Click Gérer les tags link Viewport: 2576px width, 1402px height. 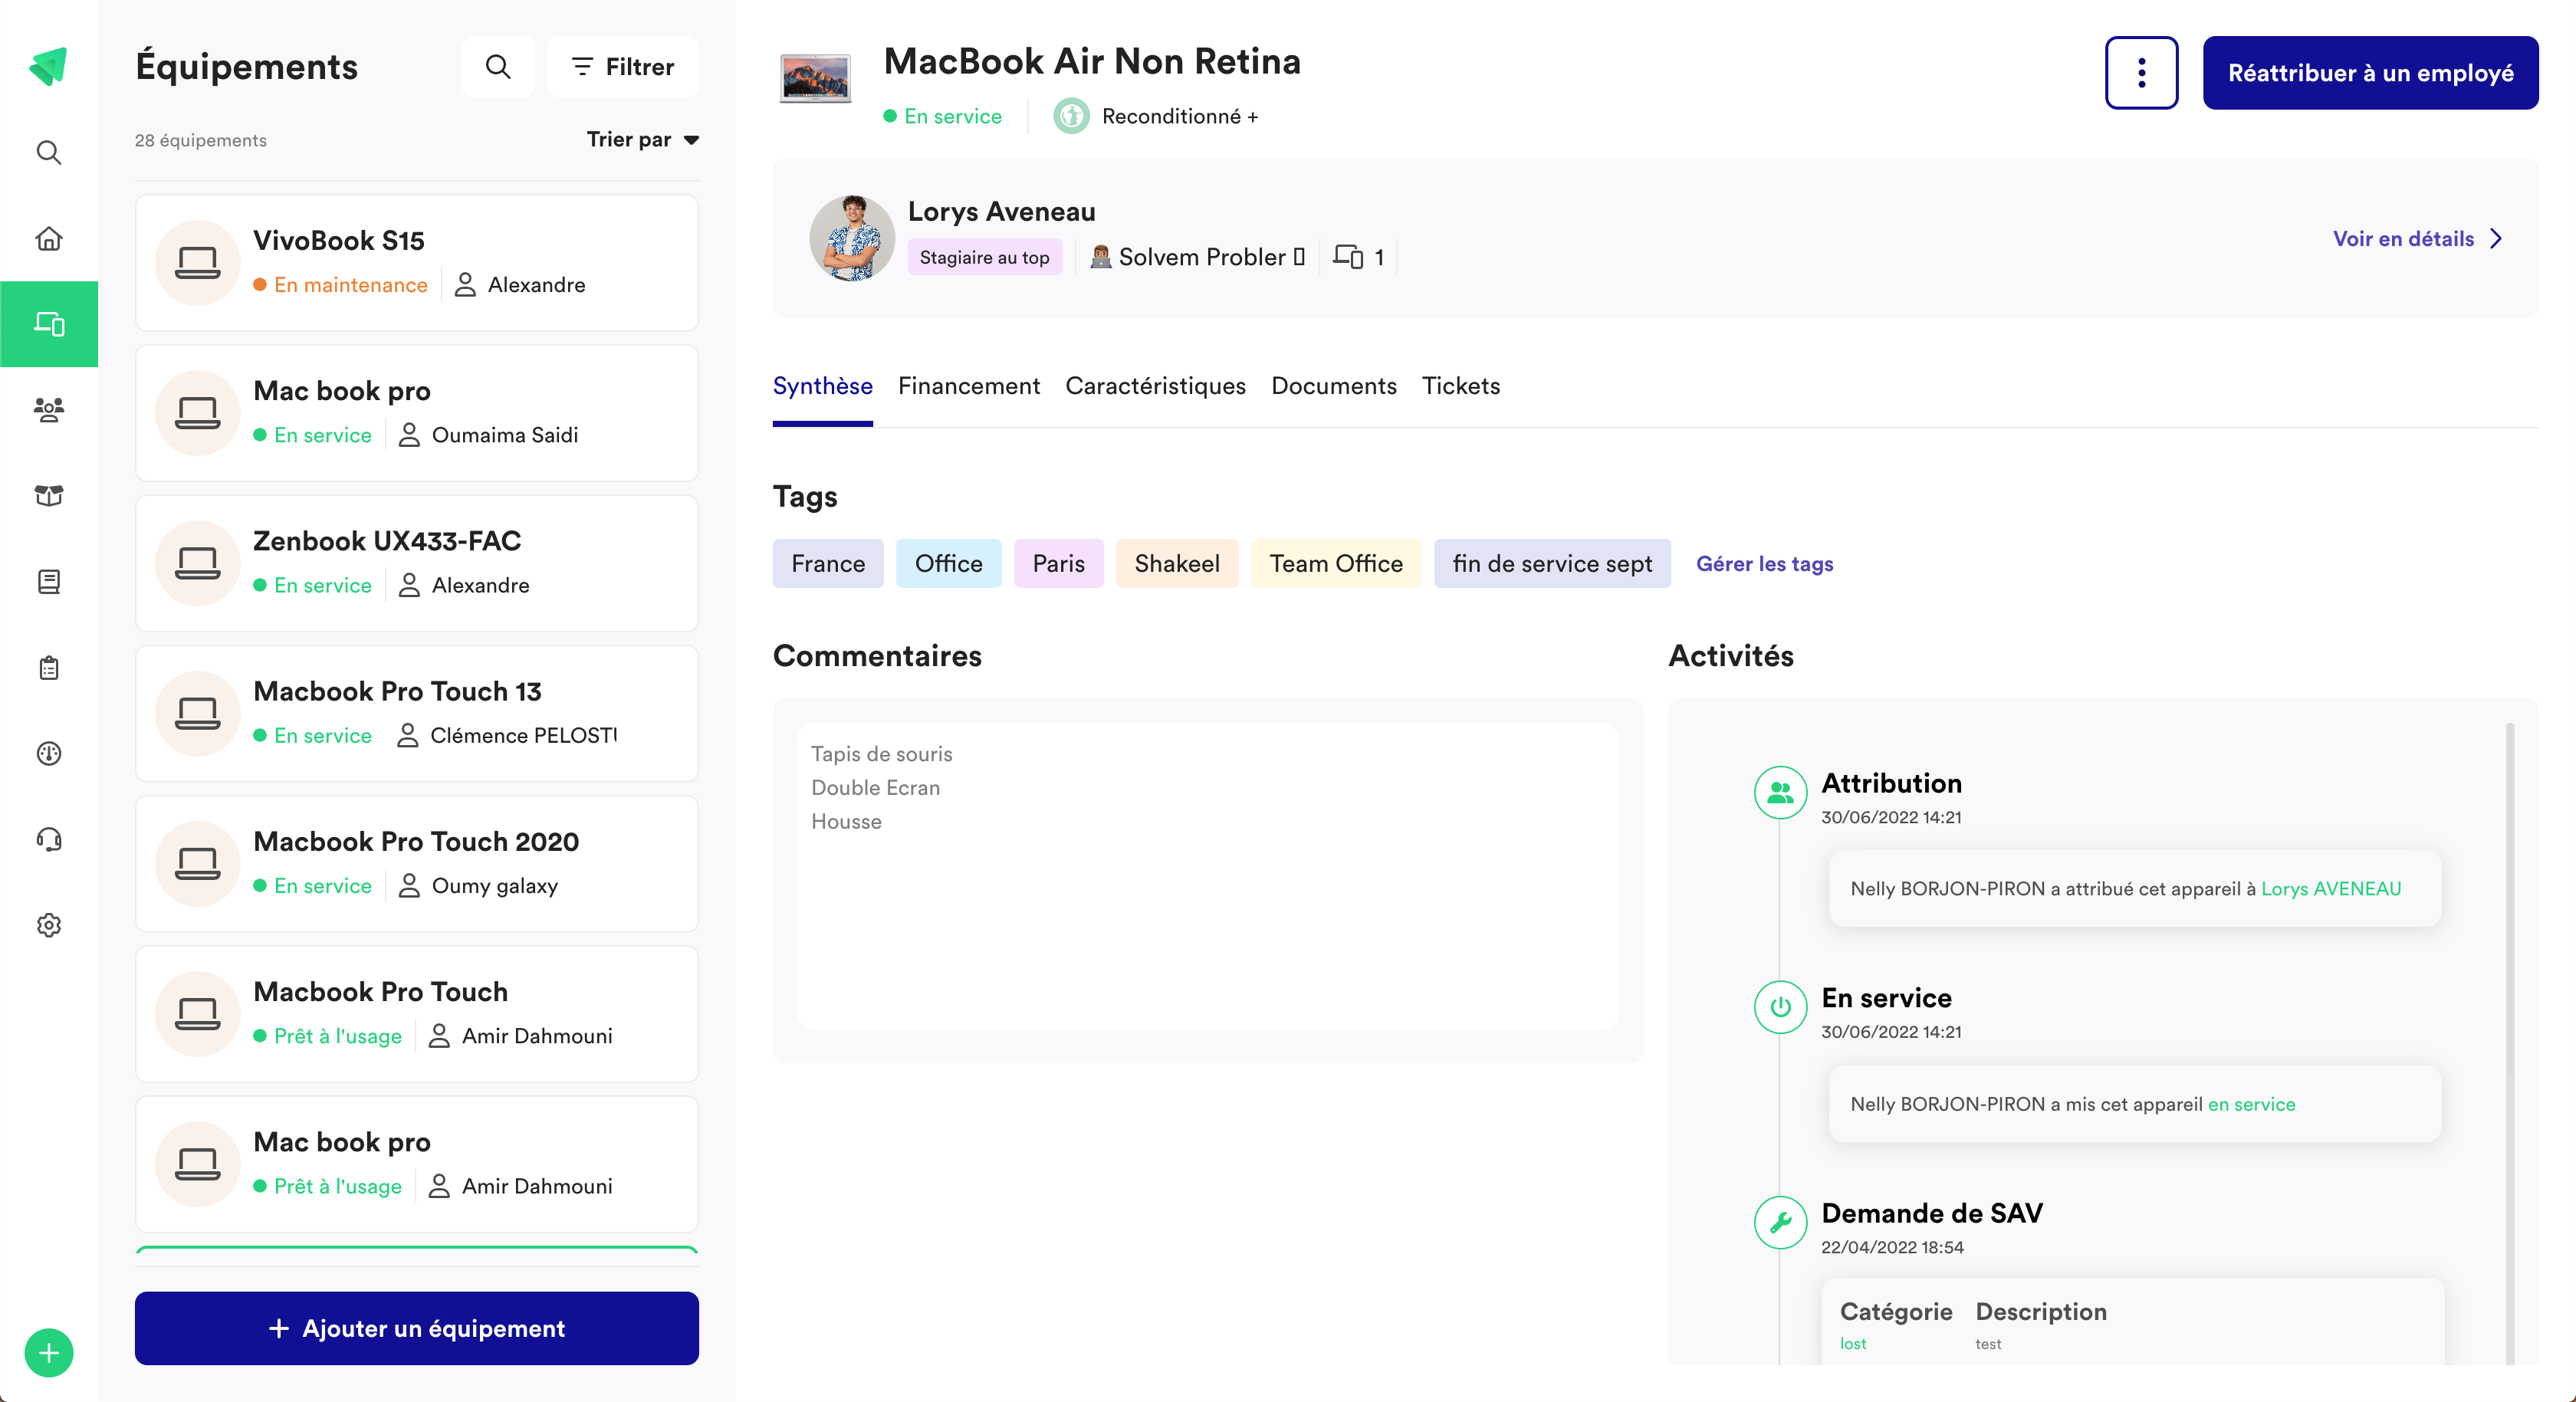tap(1764, 564)
